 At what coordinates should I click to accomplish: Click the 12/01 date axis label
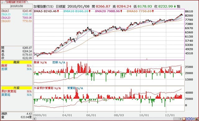[170, 115]
